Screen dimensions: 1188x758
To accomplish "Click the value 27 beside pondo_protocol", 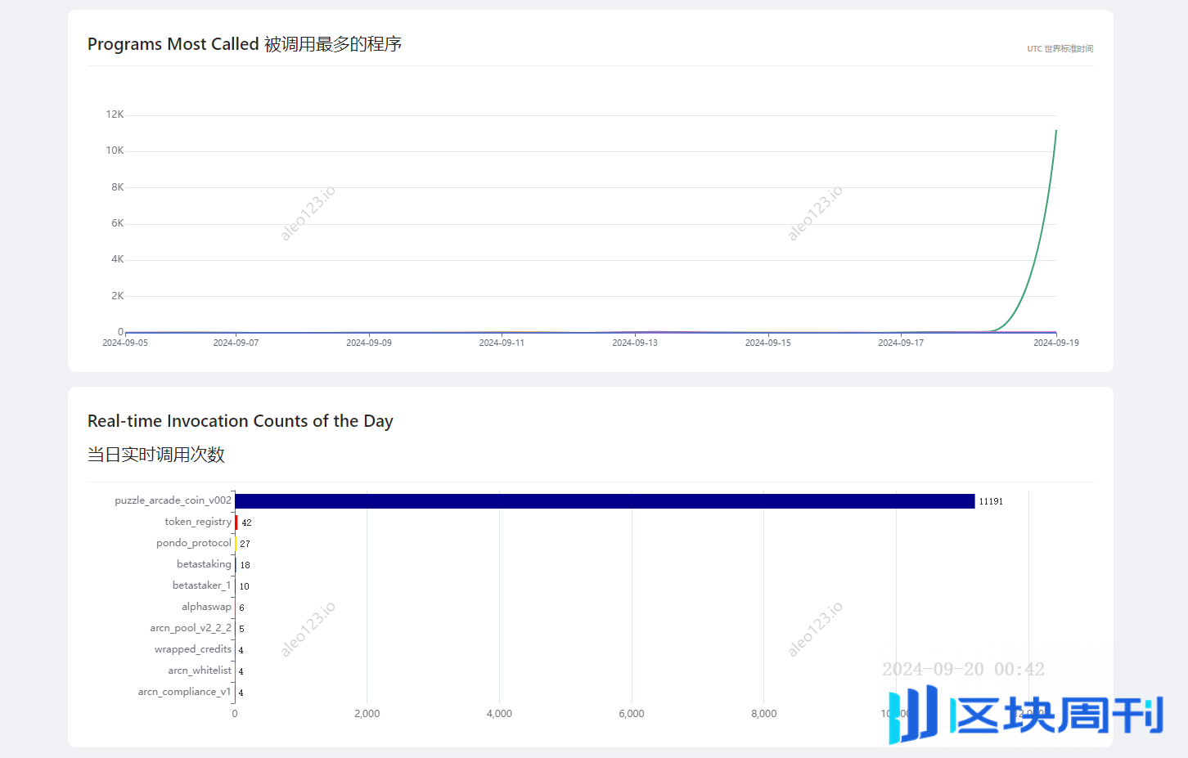I will tap(245, 544).
